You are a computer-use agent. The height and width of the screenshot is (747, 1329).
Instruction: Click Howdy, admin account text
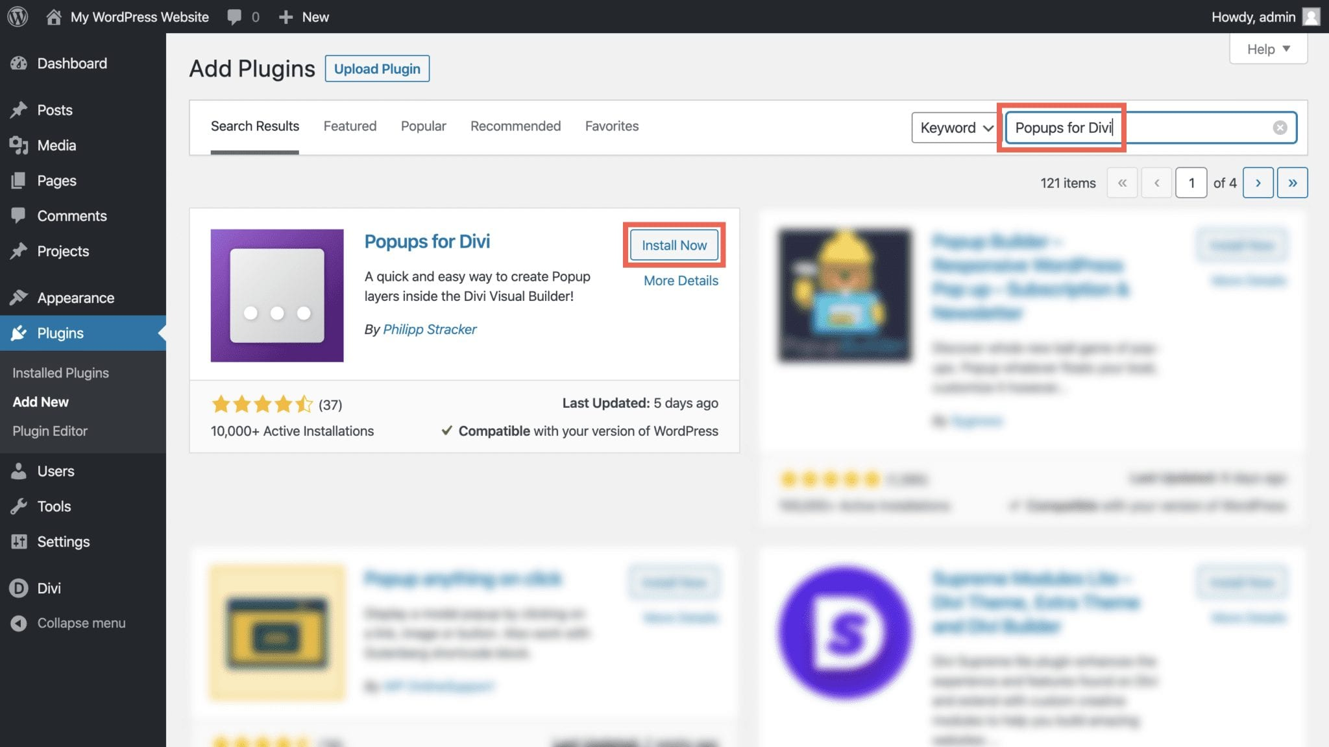[1253, 17]
